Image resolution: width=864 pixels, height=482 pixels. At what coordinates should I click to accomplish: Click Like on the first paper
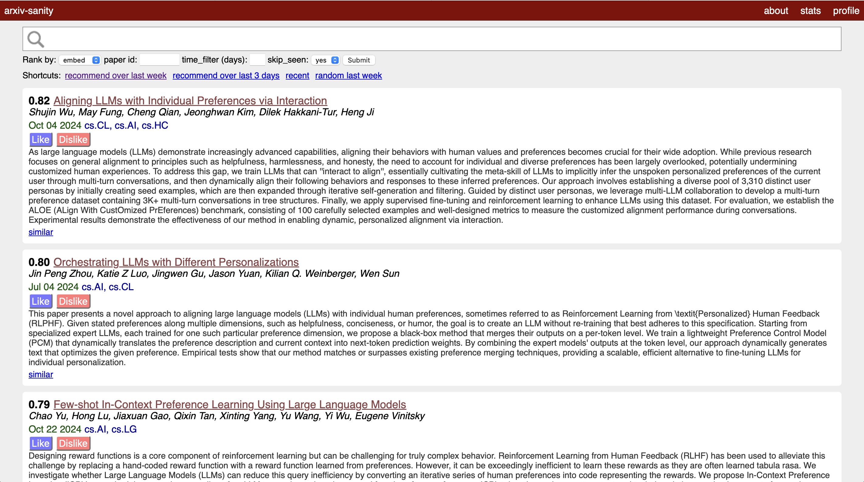[x=40, y=139]
